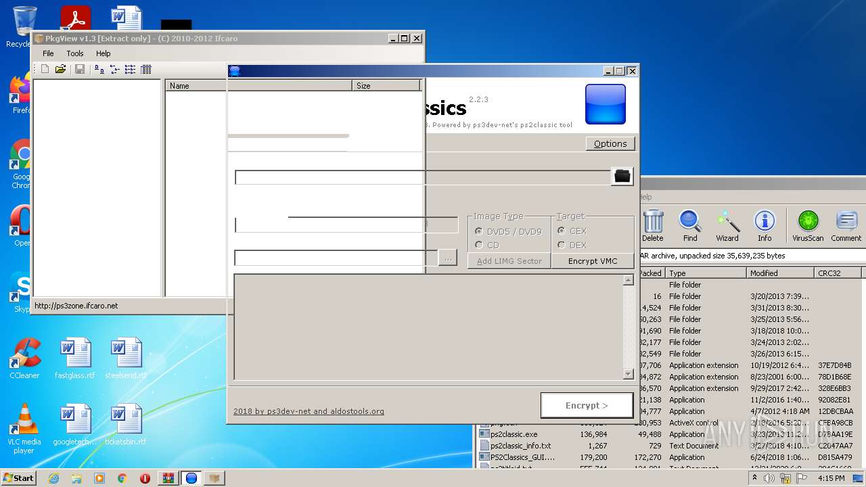Screen dimensions: 866x487
Task: Open Windows Explorer from the taskbar
Action: 76,478
